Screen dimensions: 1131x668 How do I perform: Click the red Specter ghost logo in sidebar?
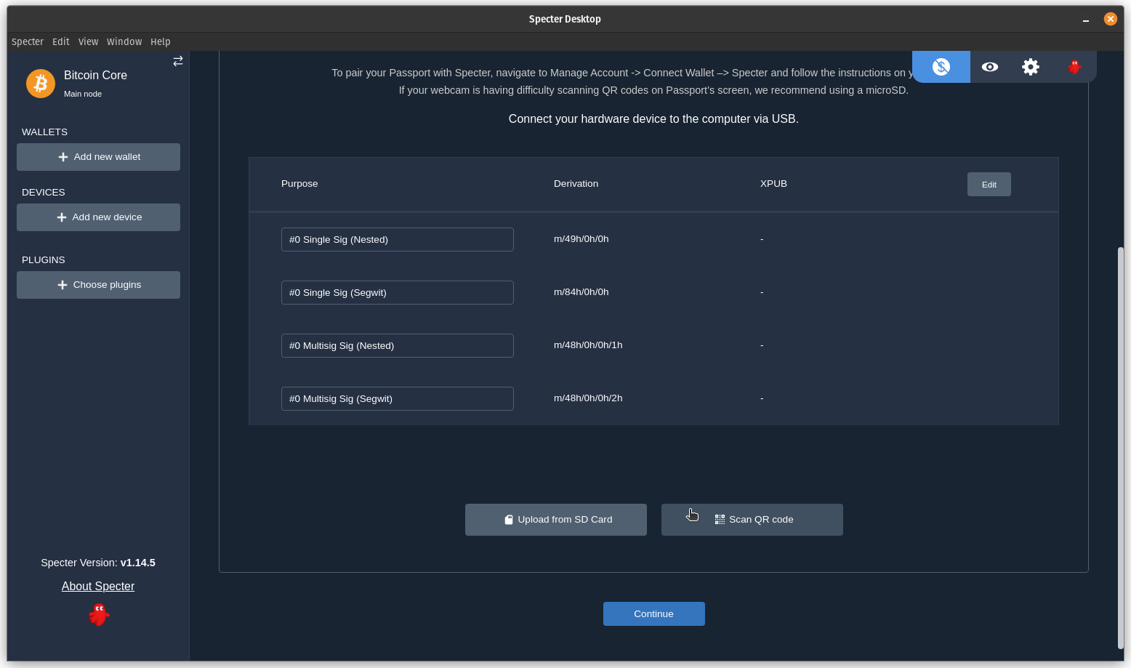[x=98, y=614]
